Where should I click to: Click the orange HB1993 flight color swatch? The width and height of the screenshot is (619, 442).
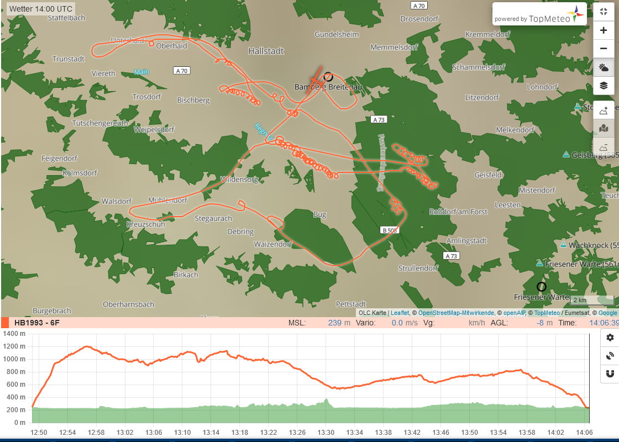pyautogui.click(x=5, y=323)
